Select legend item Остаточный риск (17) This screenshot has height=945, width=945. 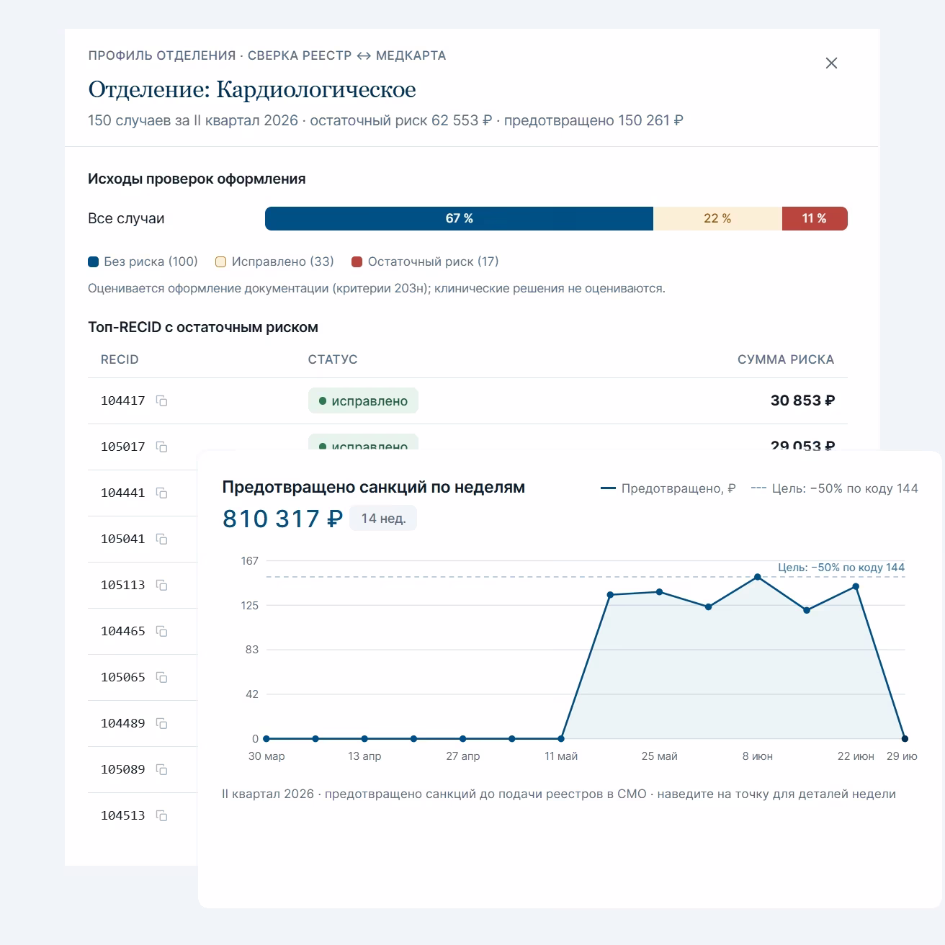pos(425,261)
